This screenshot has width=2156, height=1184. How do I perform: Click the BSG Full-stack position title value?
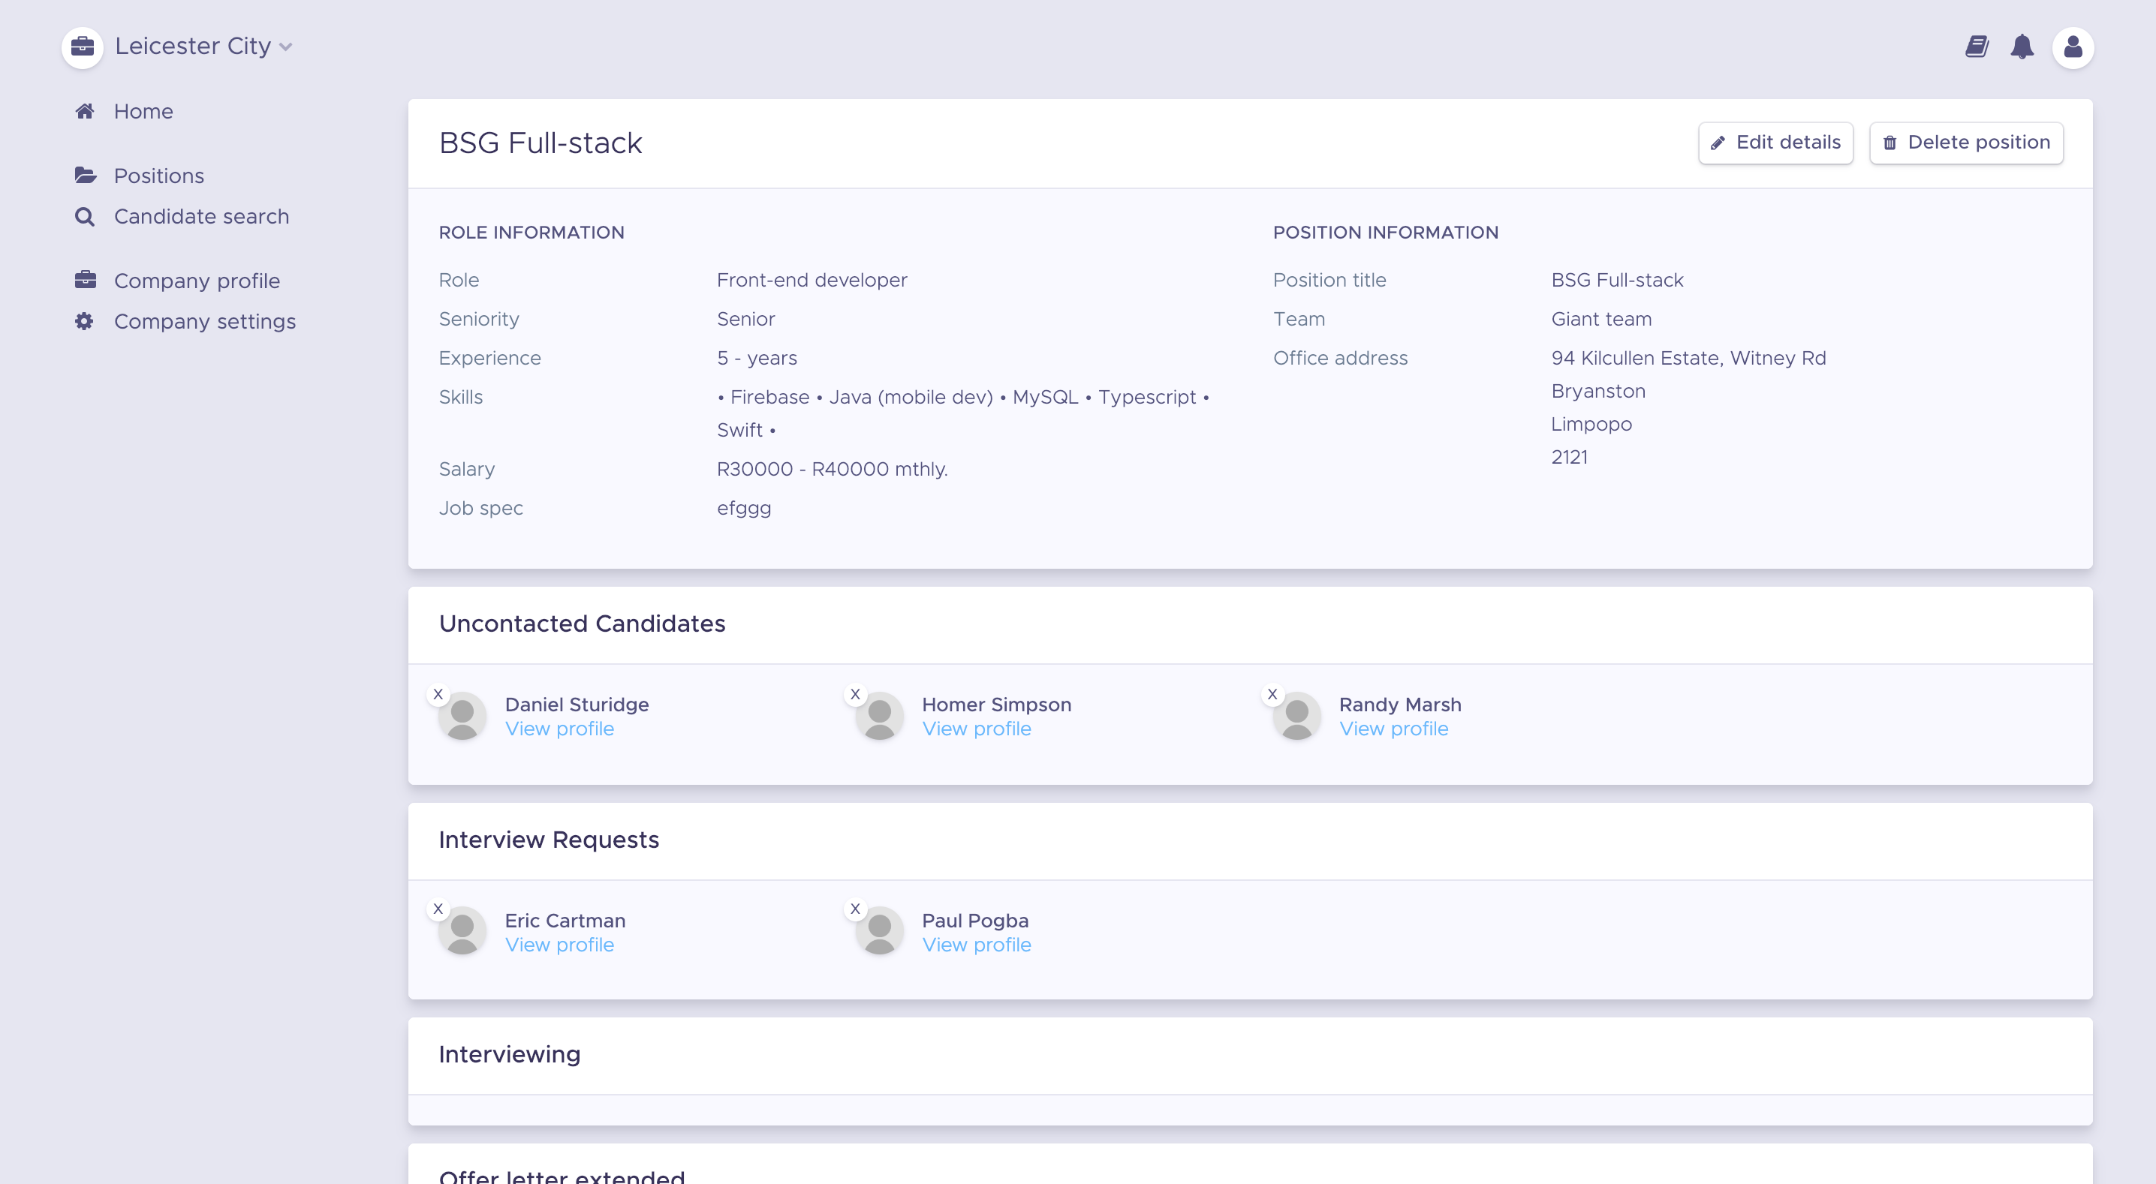[x=1617, y=281]
